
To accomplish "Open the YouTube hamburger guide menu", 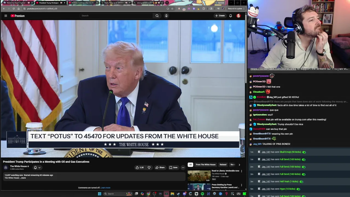I will coord(5,16).
